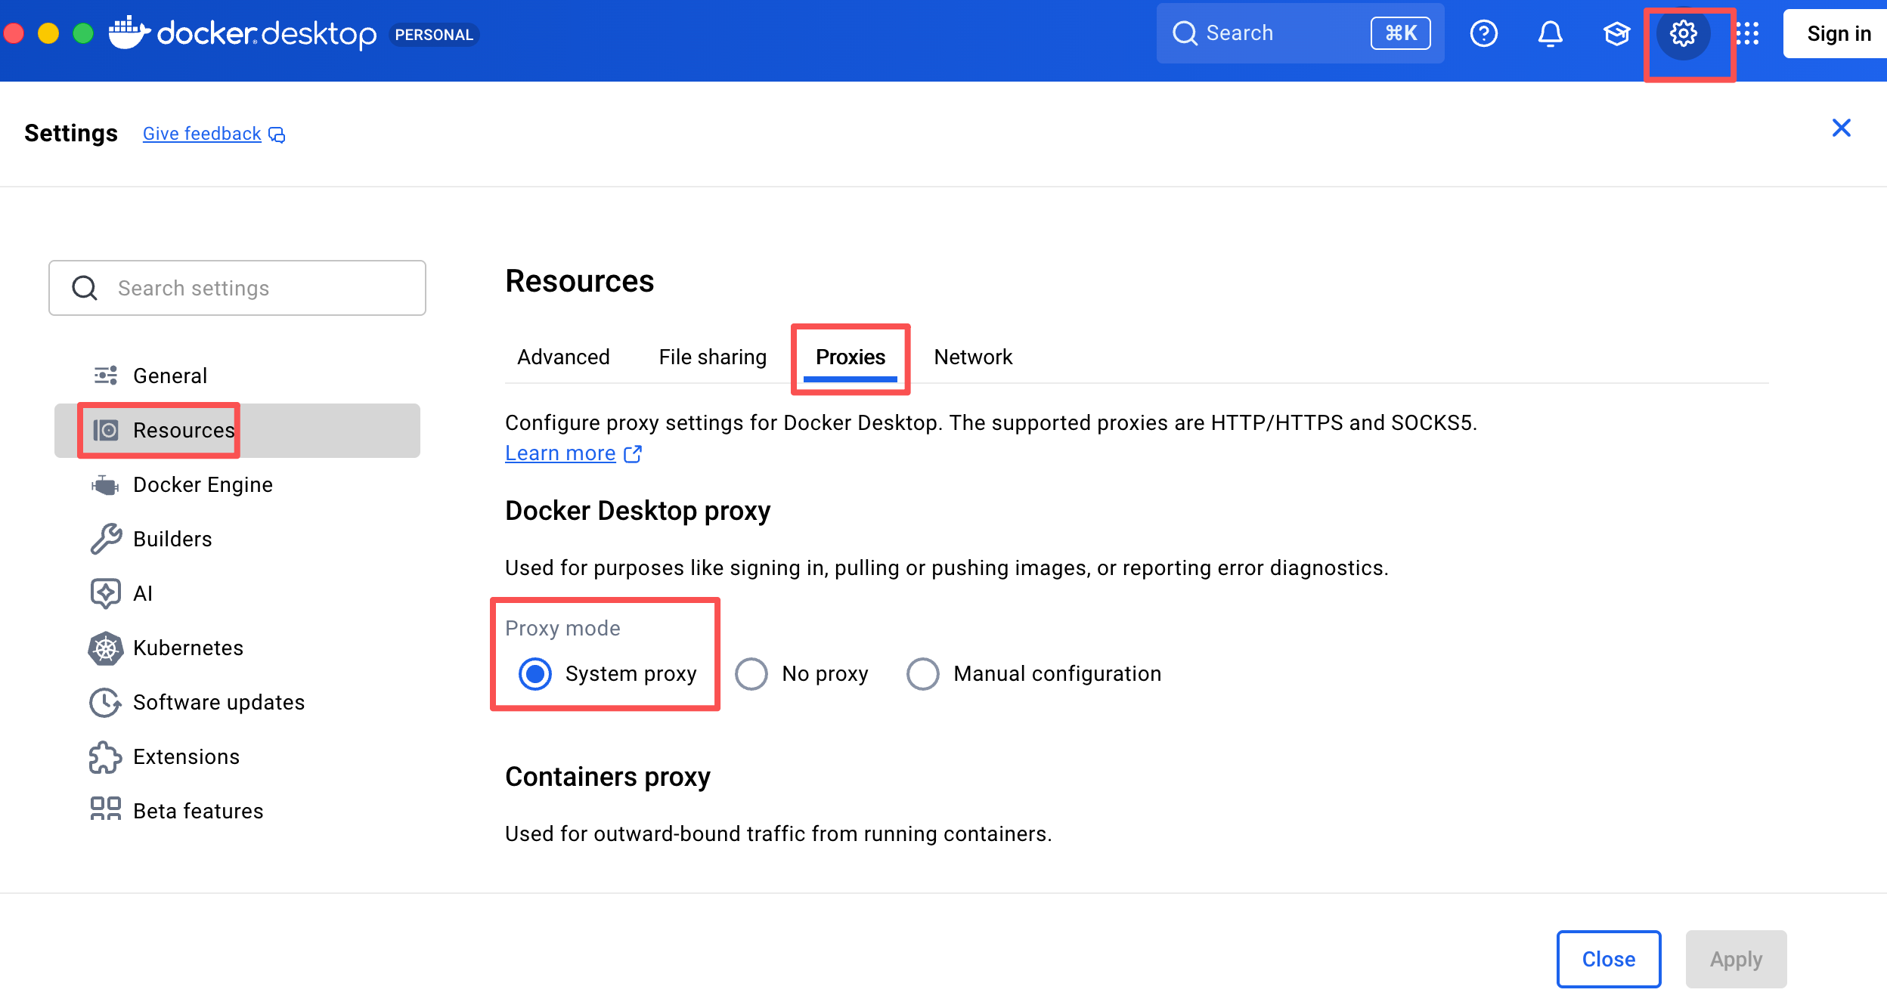The image size is (1887, 1005).
Task: Choose the No proxy option
Action: coord(751,673)
